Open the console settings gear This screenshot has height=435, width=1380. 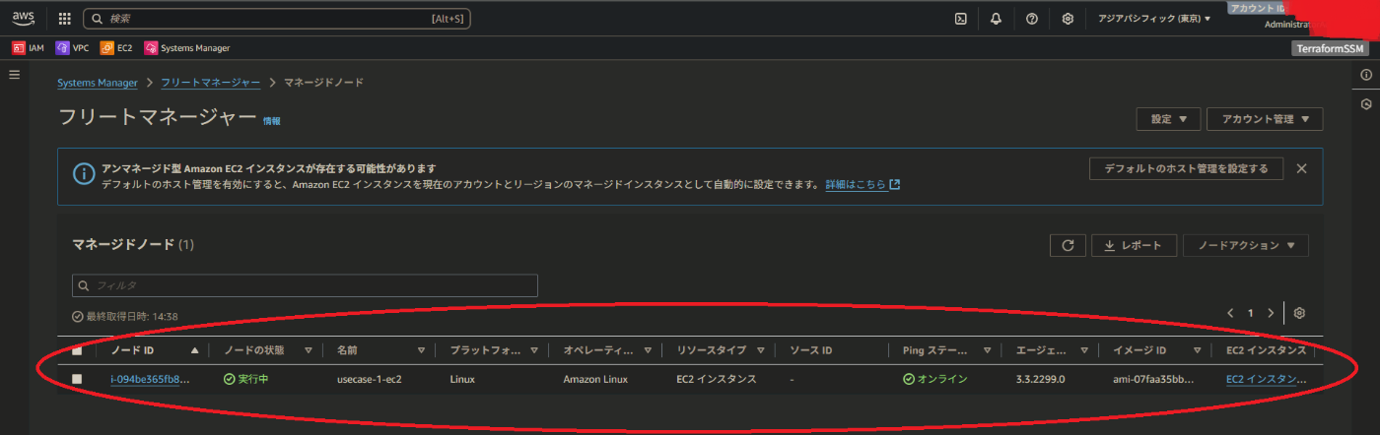[1068, 19]
